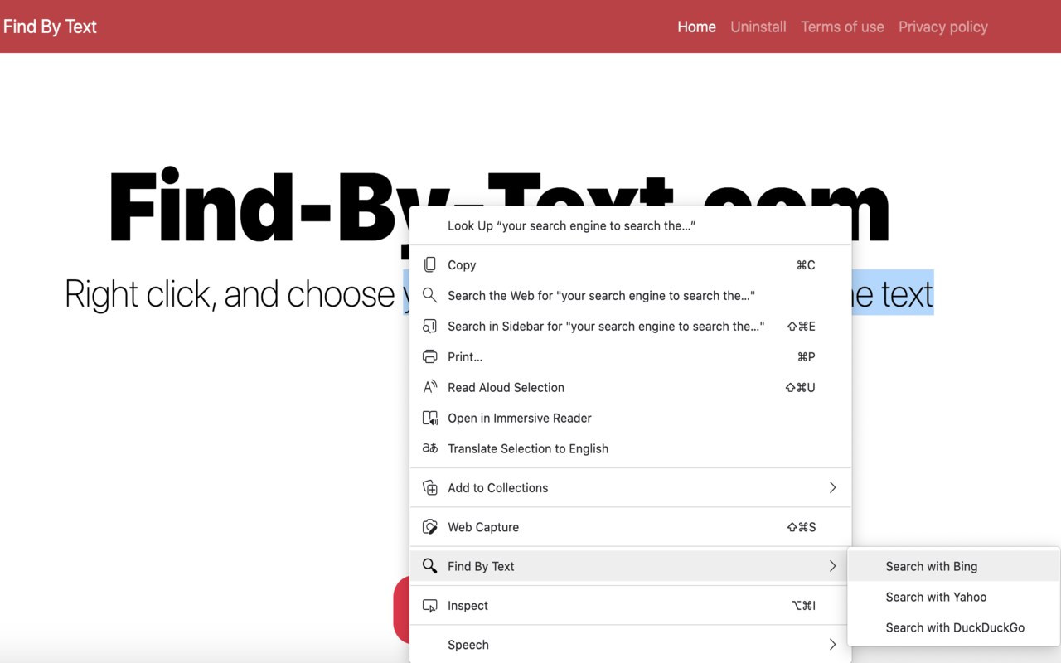Click the Immersive Reader icon
The image size is (1061, 663).
tap(429, 419)
